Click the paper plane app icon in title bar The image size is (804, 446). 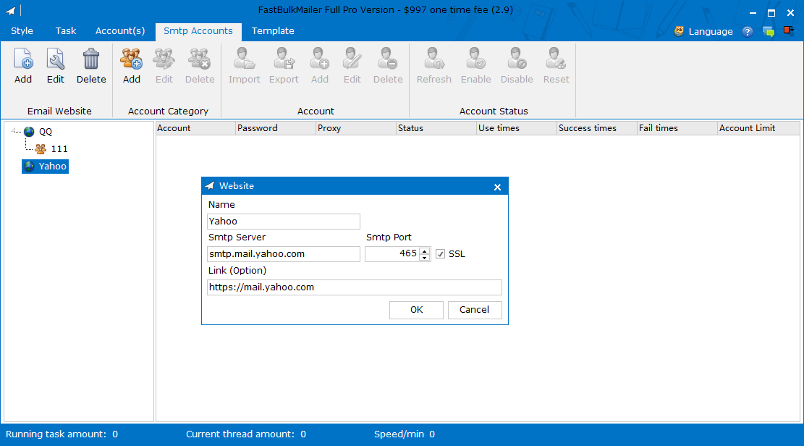(x=10, y=10)
